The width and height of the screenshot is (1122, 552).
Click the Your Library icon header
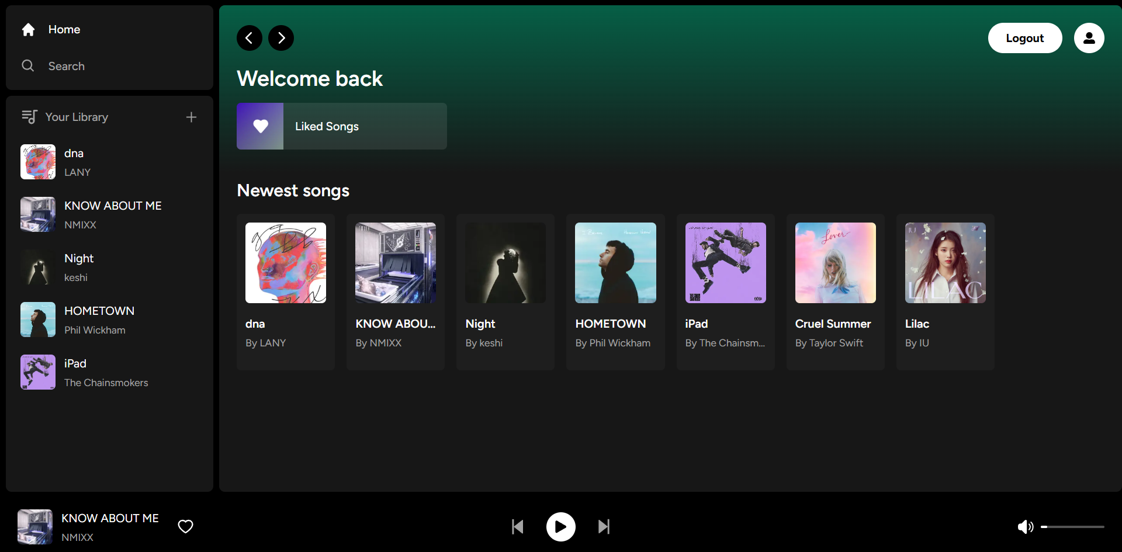(x=29, y=117)
